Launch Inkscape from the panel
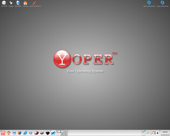The image size is (170, 136). tap(48, 133)
